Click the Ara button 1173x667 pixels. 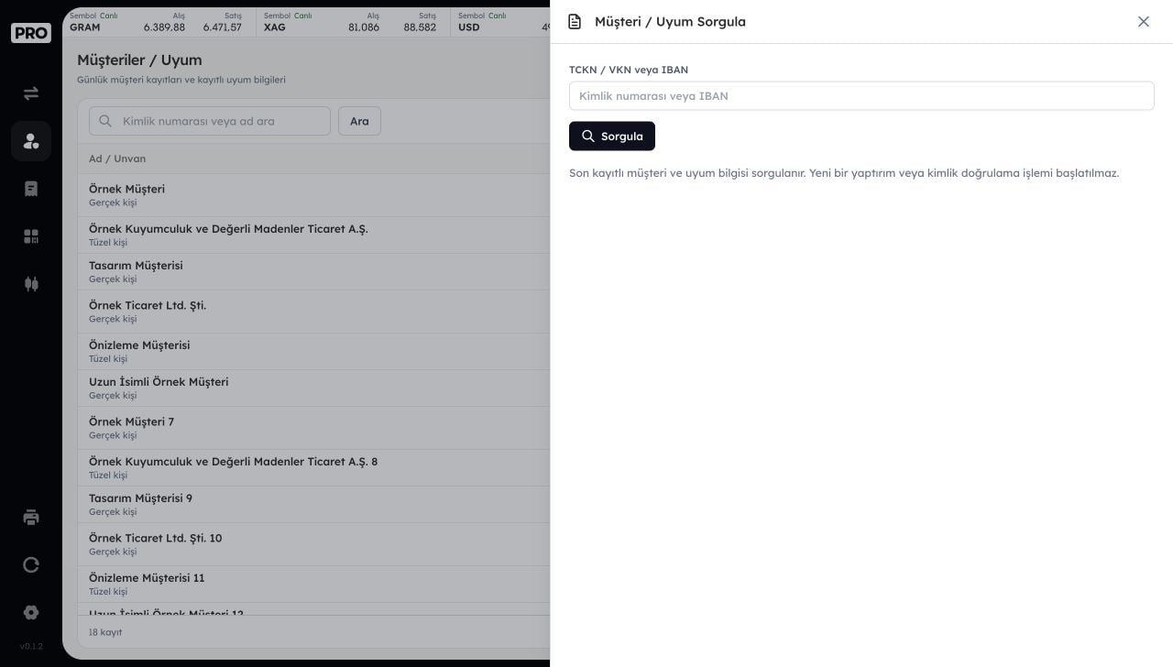pyautogui.click(x=359, y=121)
